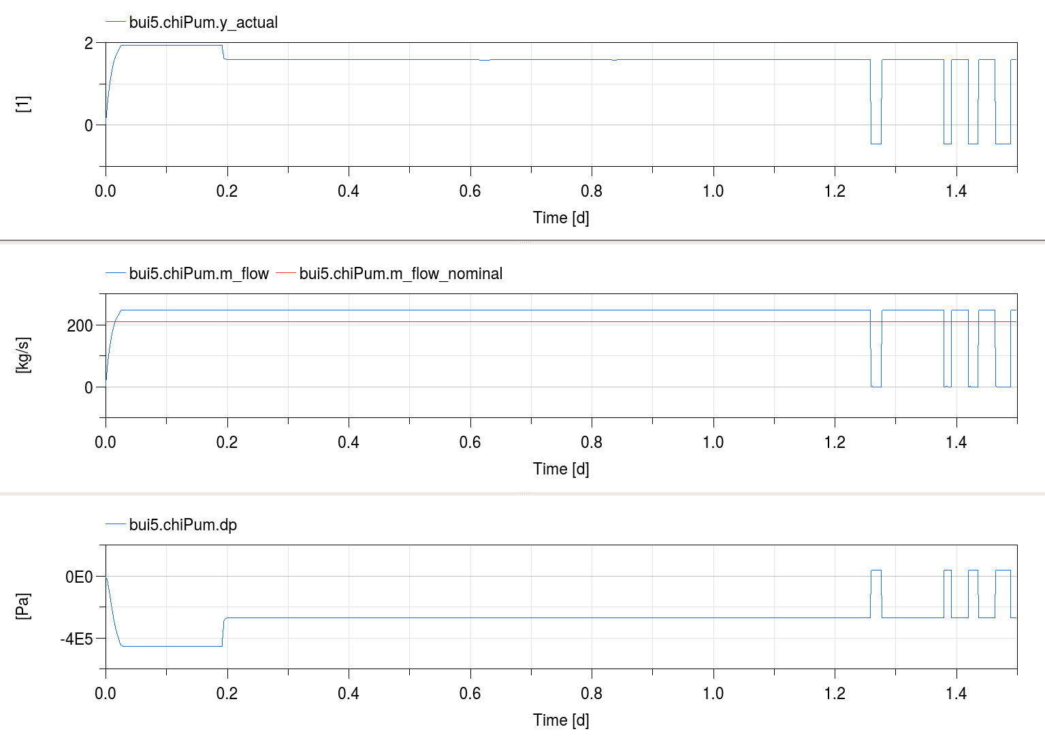Select the red nominal flow line in middle plot

pyautogui.click(x=477, y=320)
